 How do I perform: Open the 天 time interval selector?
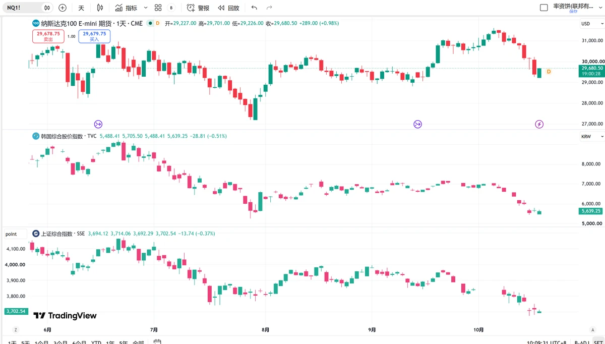(81, 8)
